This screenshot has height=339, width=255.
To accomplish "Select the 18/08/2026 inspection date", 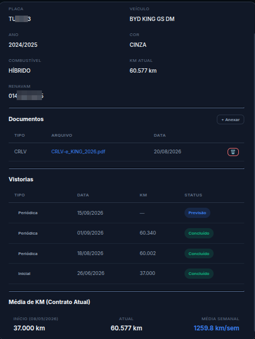I will (90, 253).
